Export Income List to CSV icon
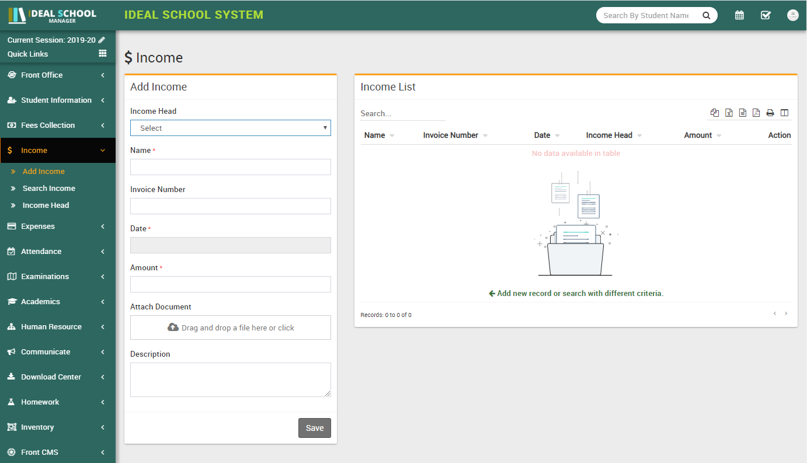Screen dimensions: 807x463 click(743, 113)
